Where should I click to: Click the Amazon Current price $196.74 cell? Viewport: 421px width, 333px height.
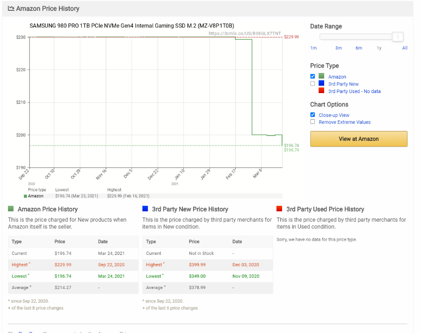point(63,253)
